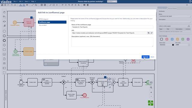This screenshot has height=108, width=192.
Task: Pick the global connect tool in the palette
Action: (4, 26)
